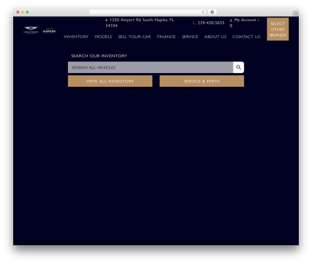
Task: Click the 1250 Airport Rd South address link
Action: point(140,22)
